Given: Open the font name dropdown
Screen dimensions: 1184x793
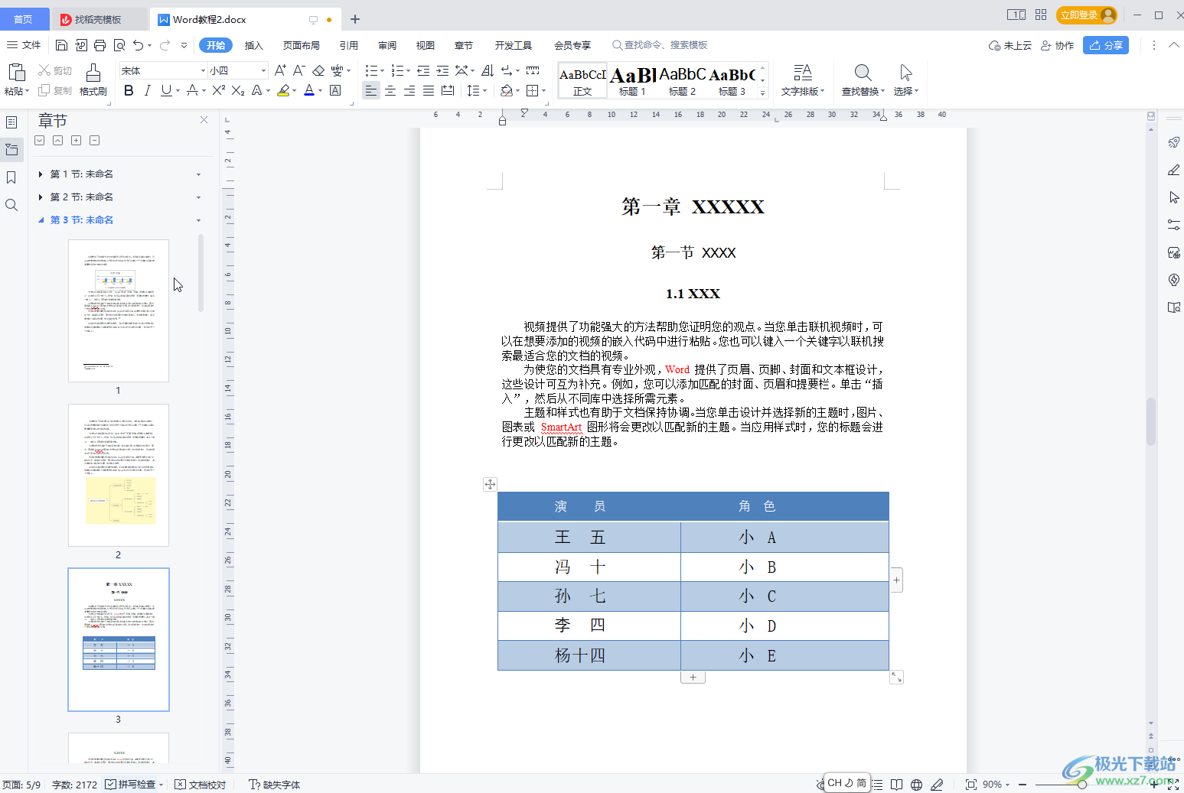Looking at the screenshot, I should tap(202, 70).
